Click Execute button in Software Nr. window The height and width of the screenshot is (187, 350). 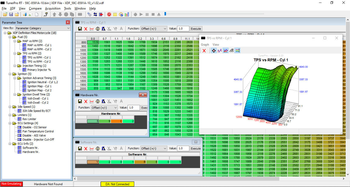[x=196, y=149]
